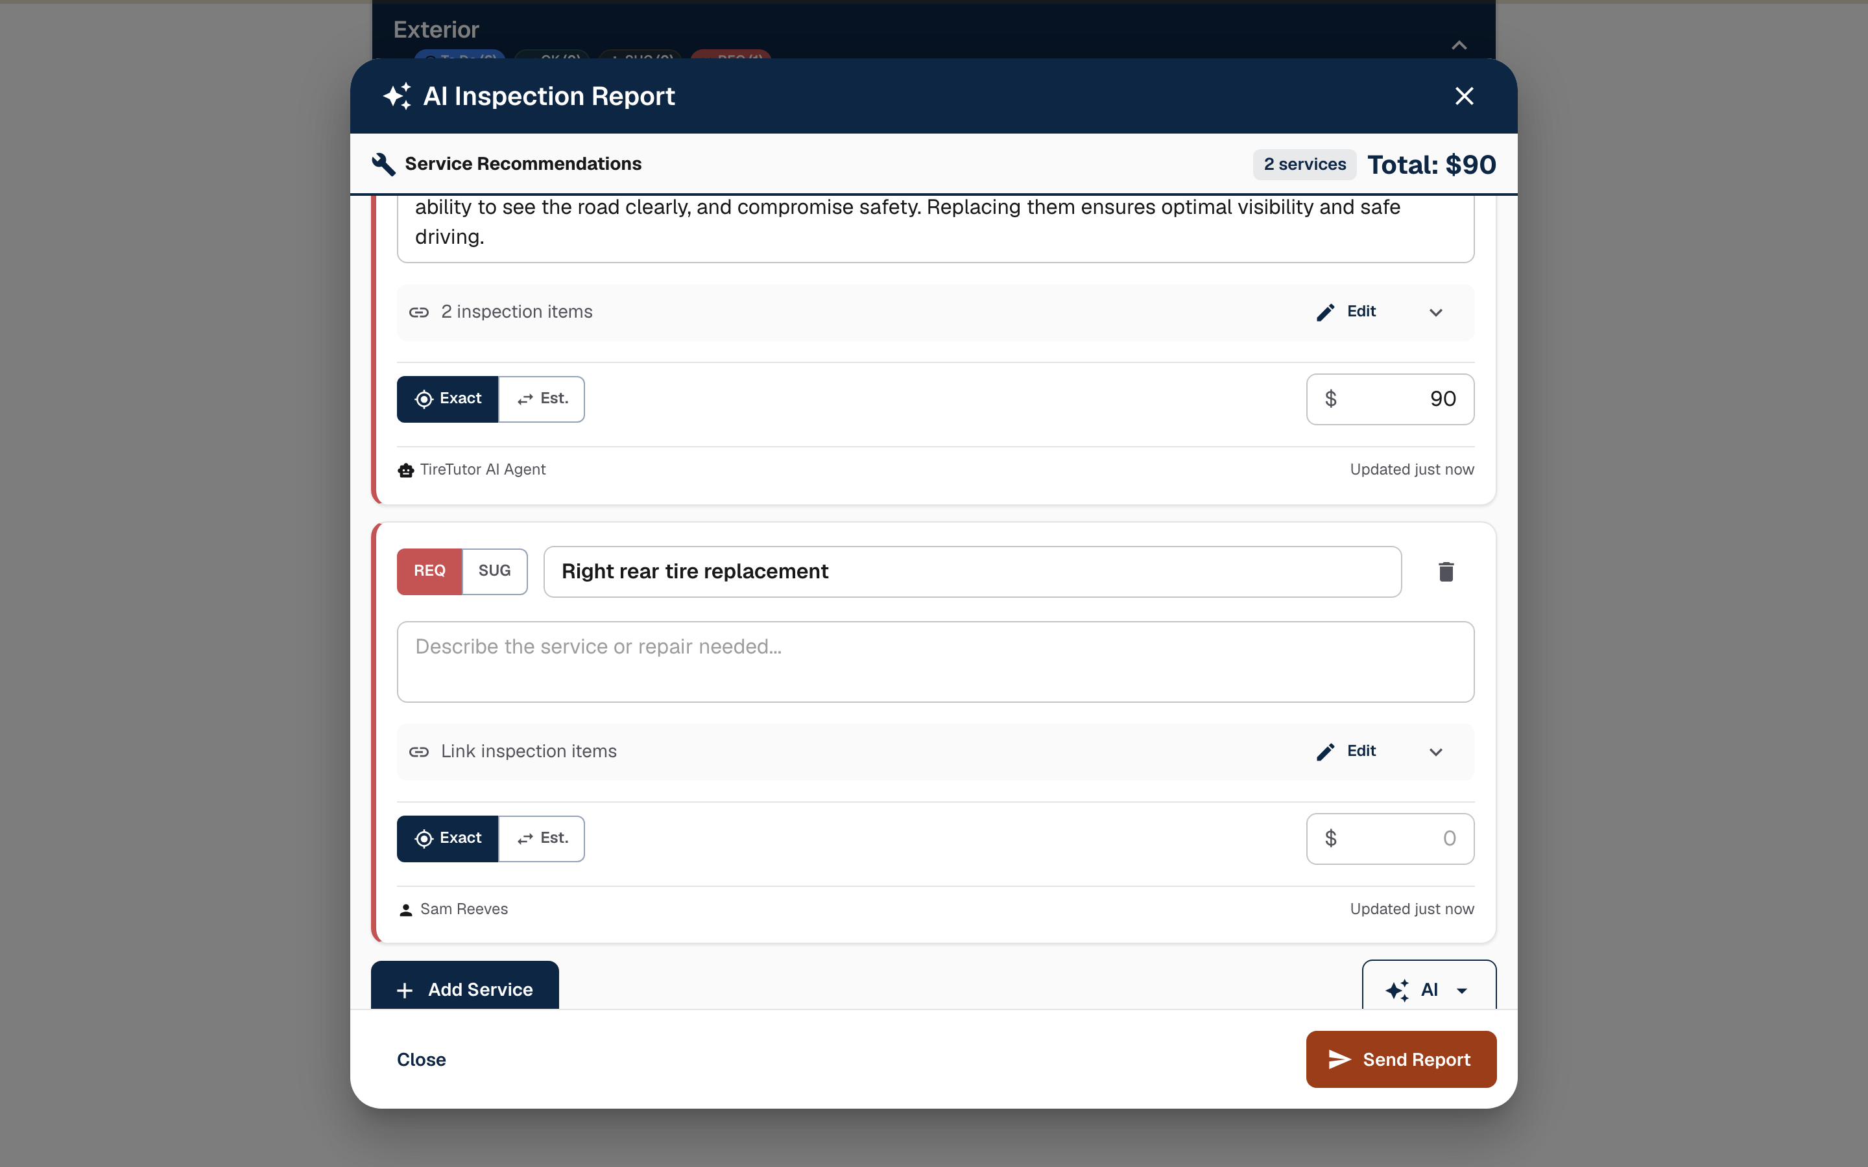
Task: Open the AI dropdown menu button
Action: 1429,985
